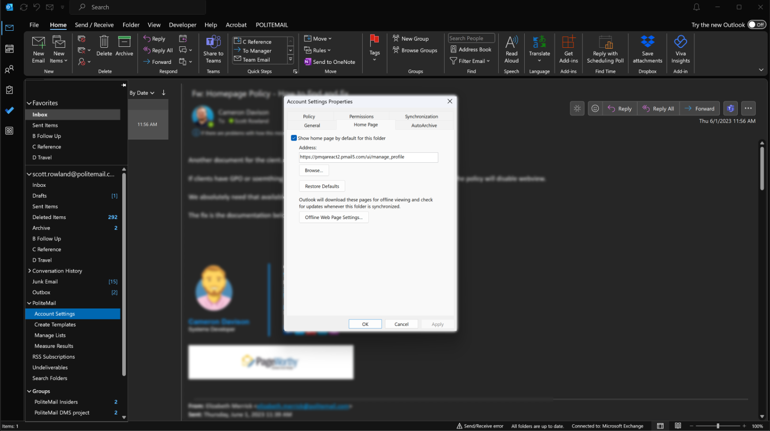The image size is (770, 431).
Task: Expand the Move dropdown in the ribbon
Action: pos(318,39)
